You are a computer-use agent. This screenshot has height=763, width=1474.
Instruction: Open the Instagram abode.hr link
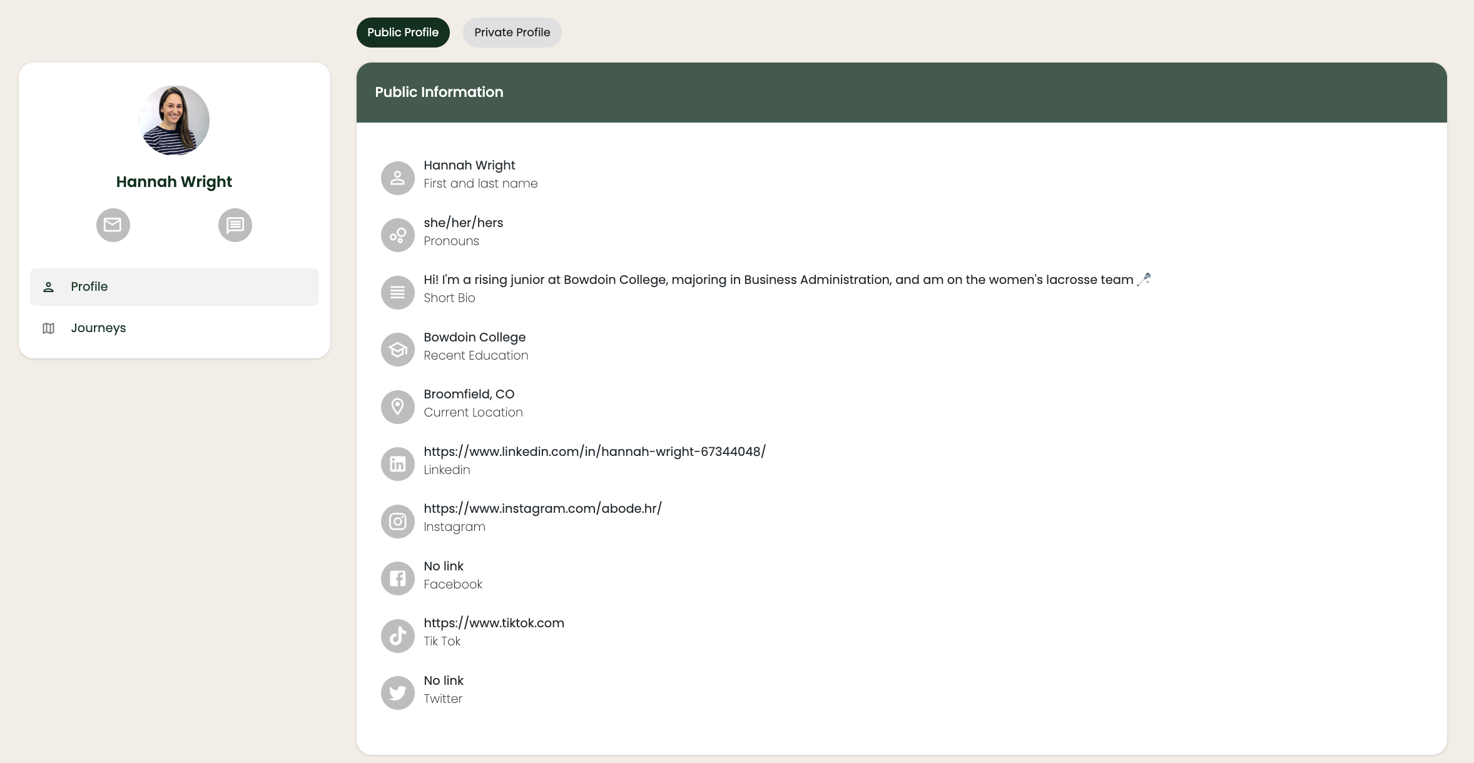[542, 508]
